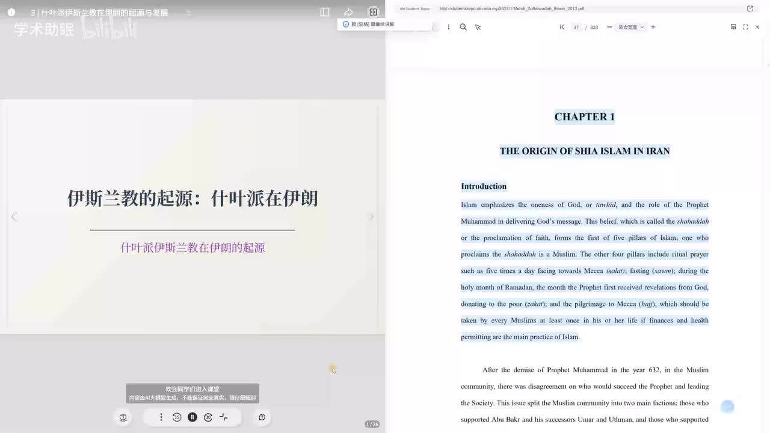Click the PDF URL address text
This screenshot has width=770, height=433.
512,8
